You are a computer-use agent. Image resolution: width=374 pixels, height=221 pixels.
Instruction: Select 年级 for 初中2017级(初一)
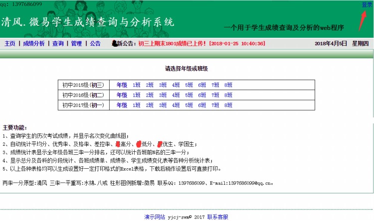(x=122, y=105)
